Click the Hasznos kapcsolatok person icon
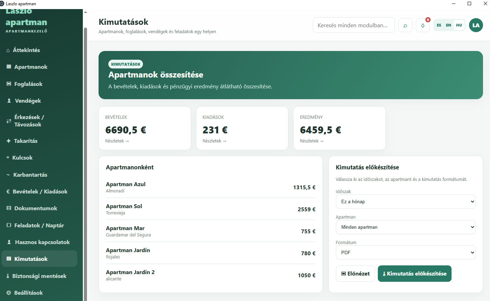This screenshot has width=490, height=301. coord(9,242)
